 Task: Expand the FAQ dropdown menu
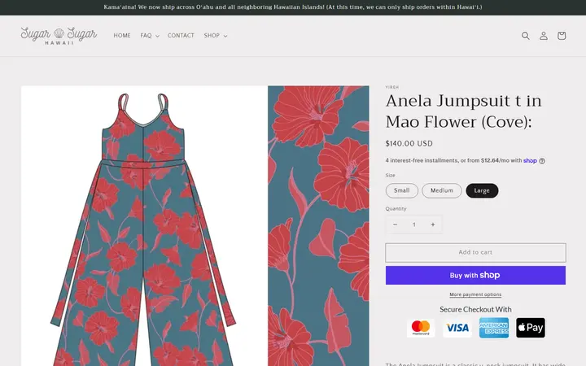(150, 36)
